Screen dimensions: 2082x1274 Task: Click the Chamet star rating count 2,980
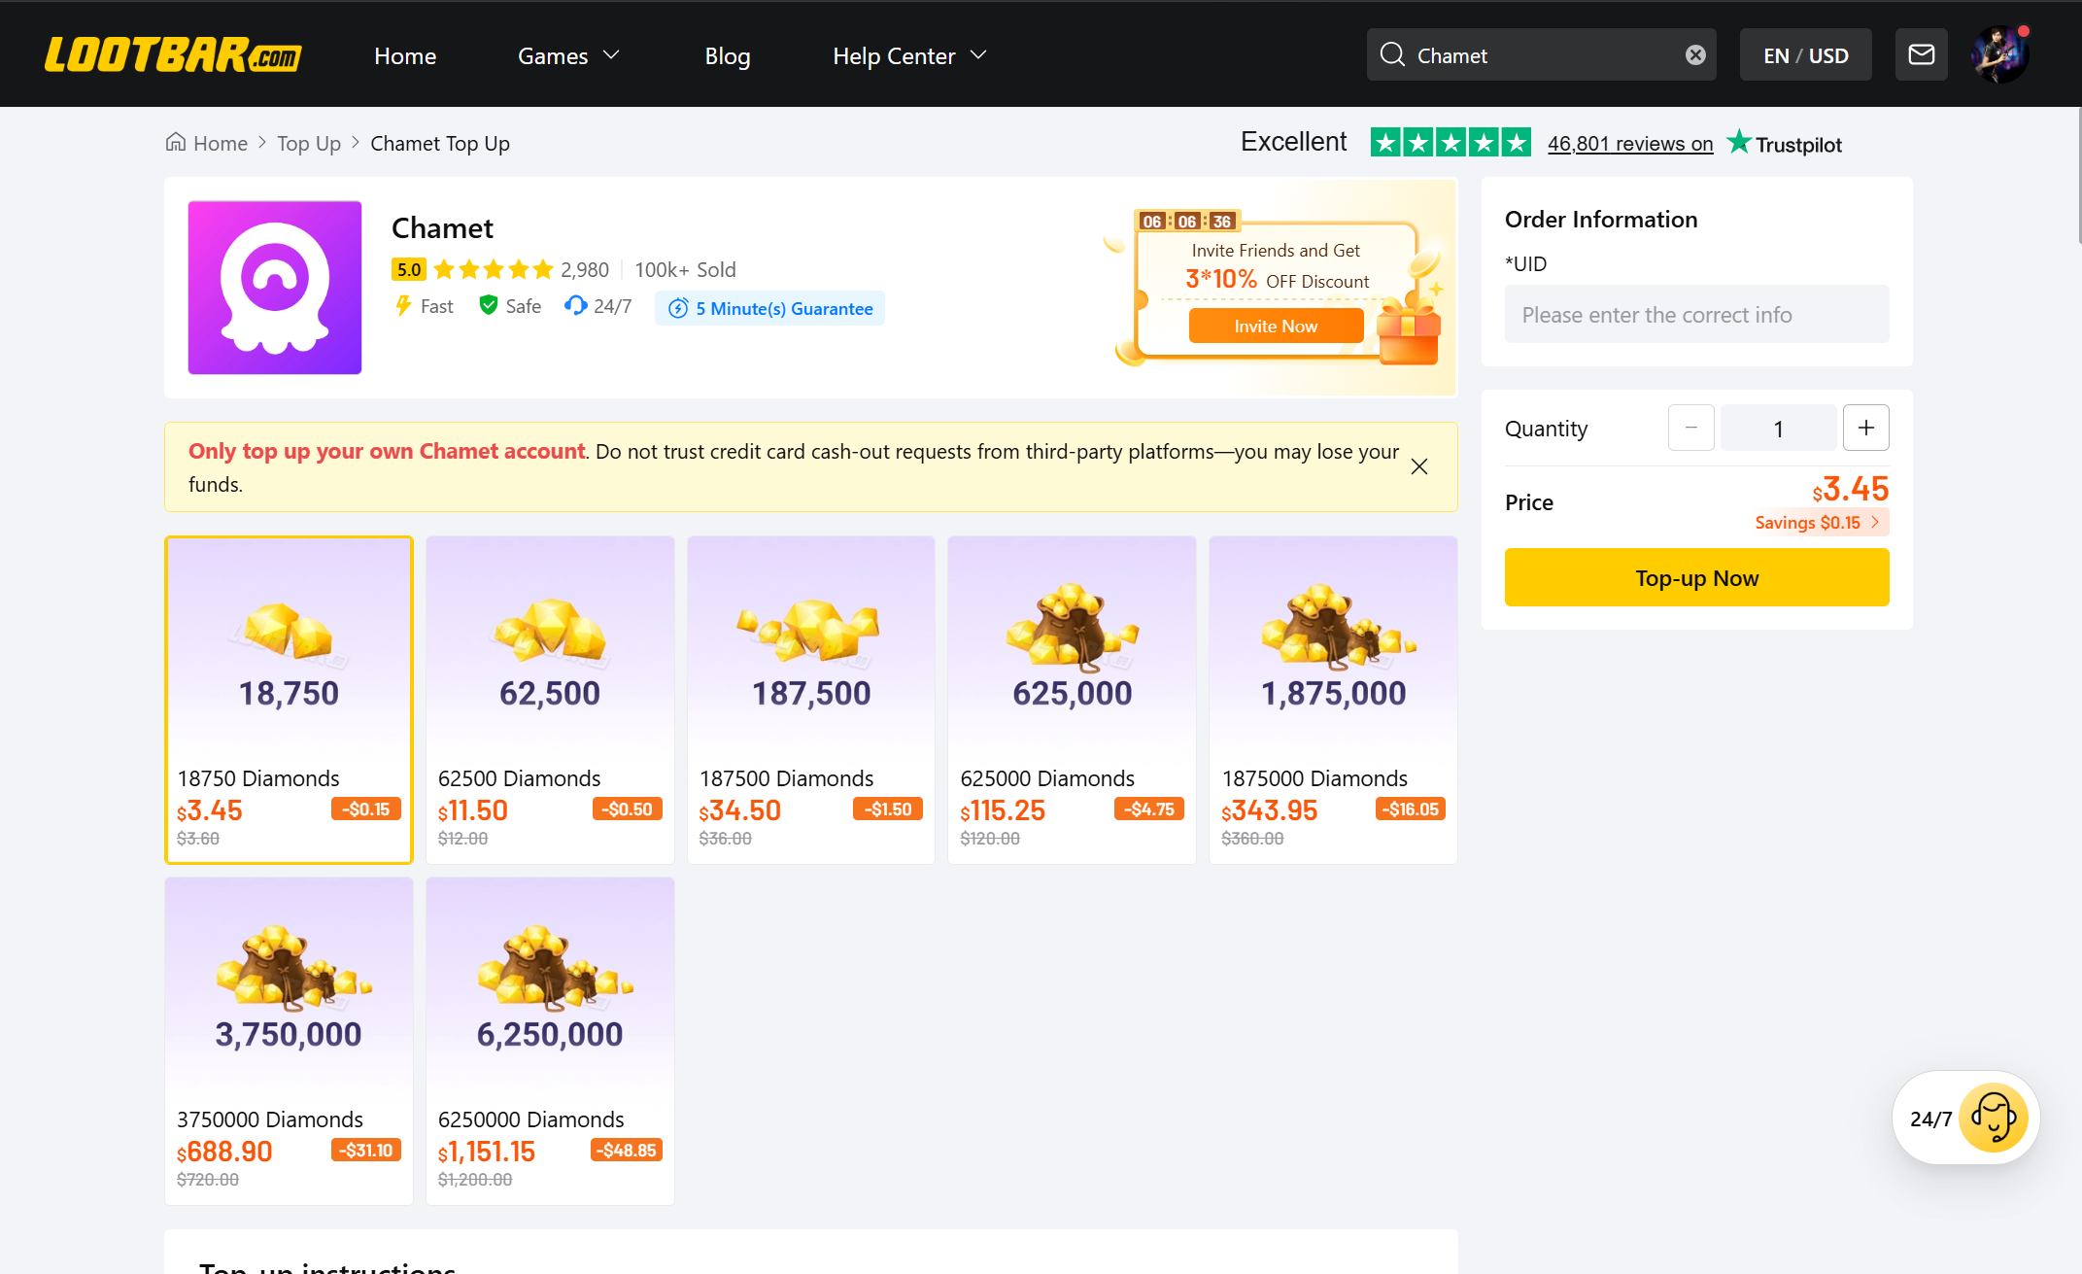(x=585, y=269)
